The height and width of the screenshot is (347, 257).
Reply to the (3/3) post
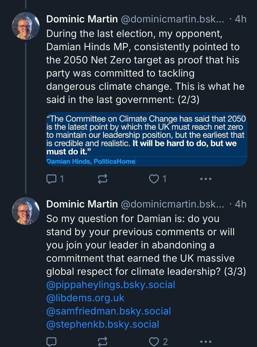(x=51, y=341)
